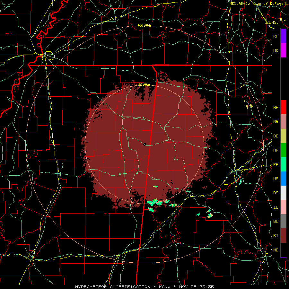289x289 pixels.
Task: Click the HR green legend swatch
Action: [284, 150]
